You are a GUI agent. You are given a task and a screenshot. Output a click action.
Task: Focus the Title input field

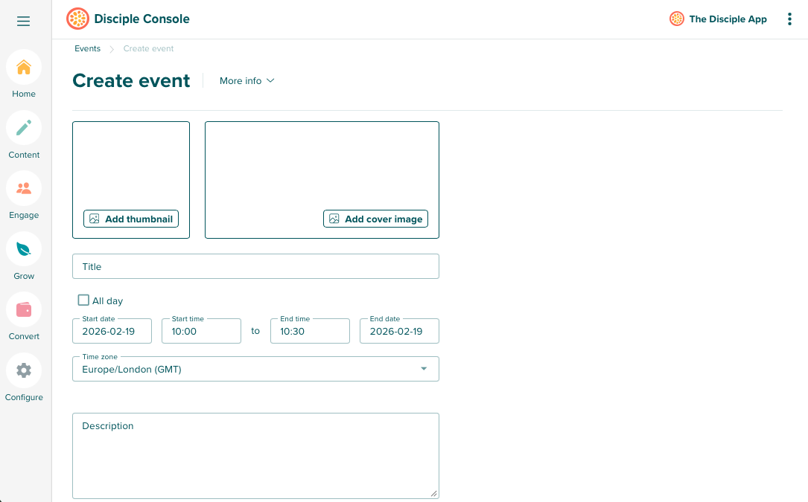point(255,266)
